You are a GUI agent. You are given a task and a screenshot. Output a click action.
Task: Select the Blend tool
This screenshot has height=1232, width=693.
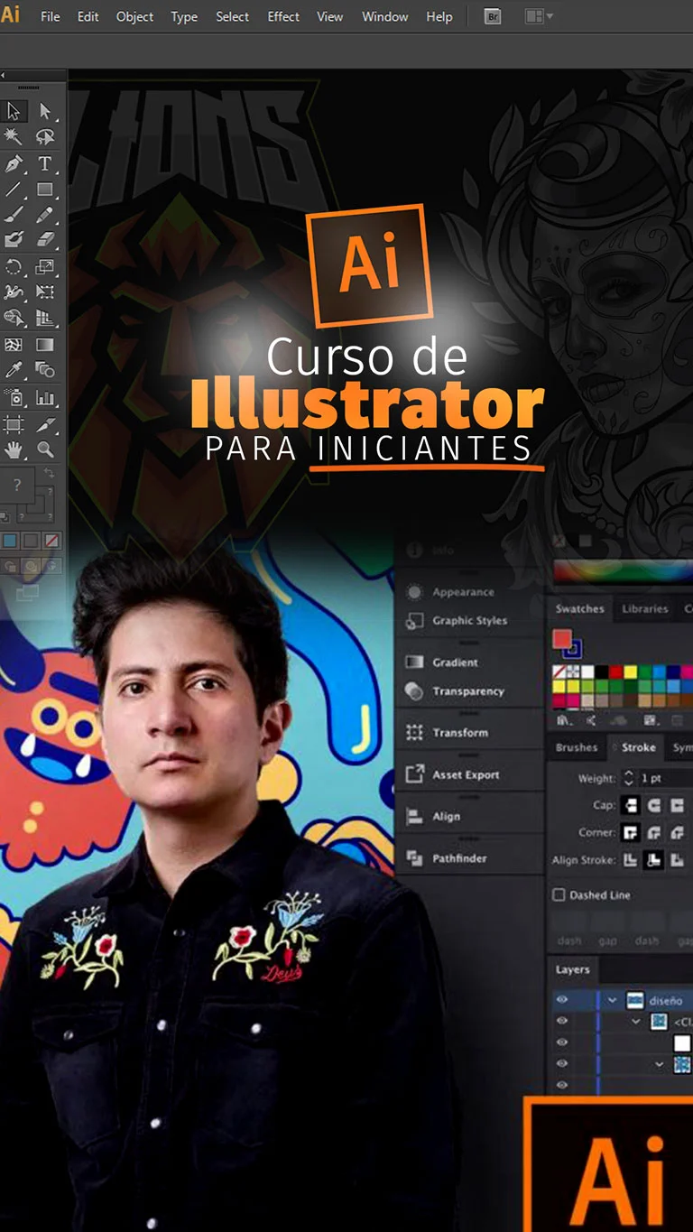coord(45,370)
